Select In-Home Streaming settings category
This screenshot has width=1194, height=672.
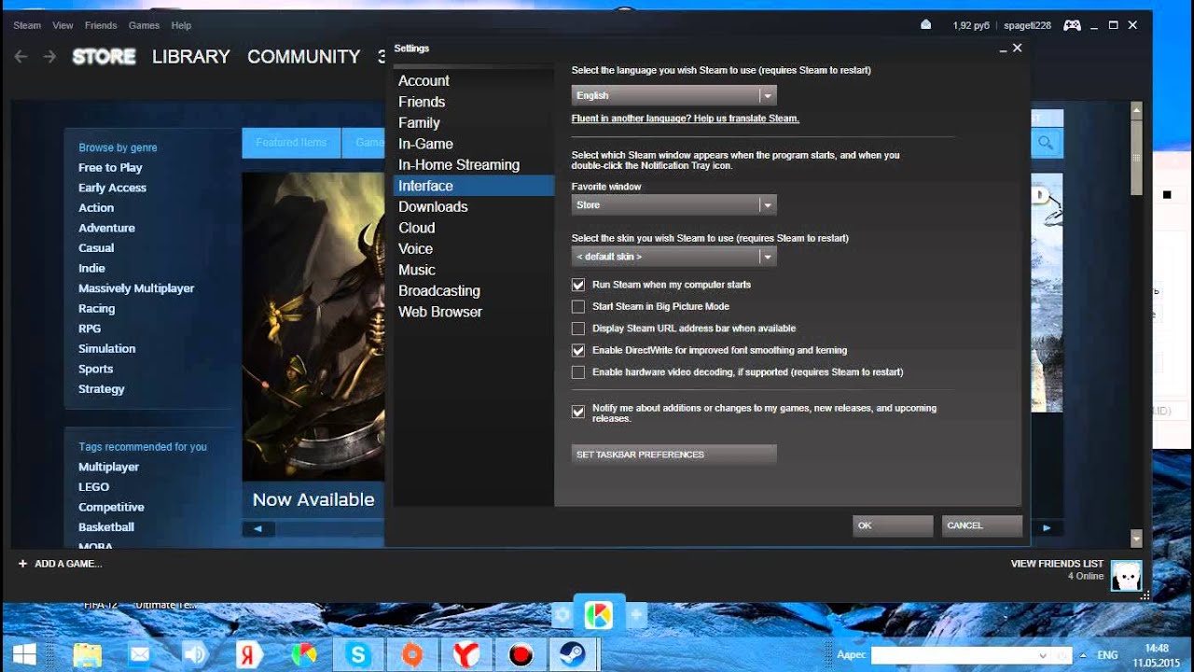(474, 165)
